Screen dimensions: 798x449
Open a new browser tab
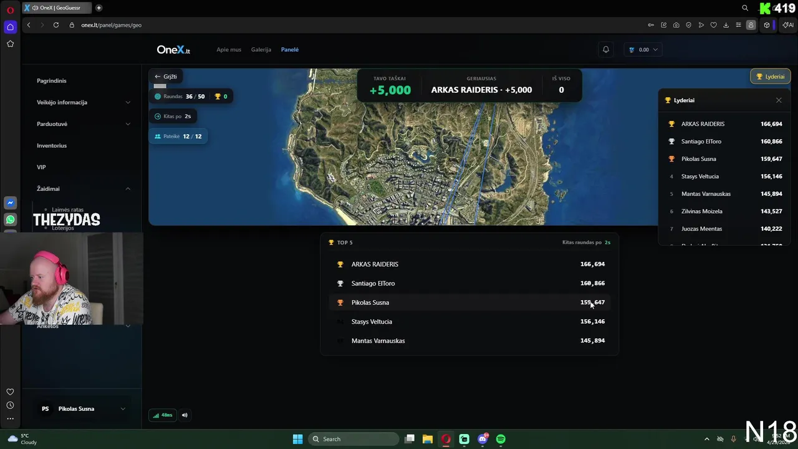point(99,8)
